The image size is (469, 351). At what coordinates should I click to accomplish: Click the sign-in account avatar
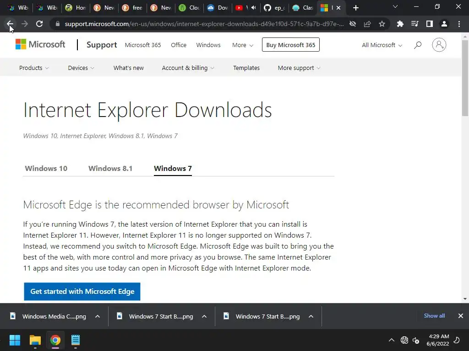(x=439, y=45)
